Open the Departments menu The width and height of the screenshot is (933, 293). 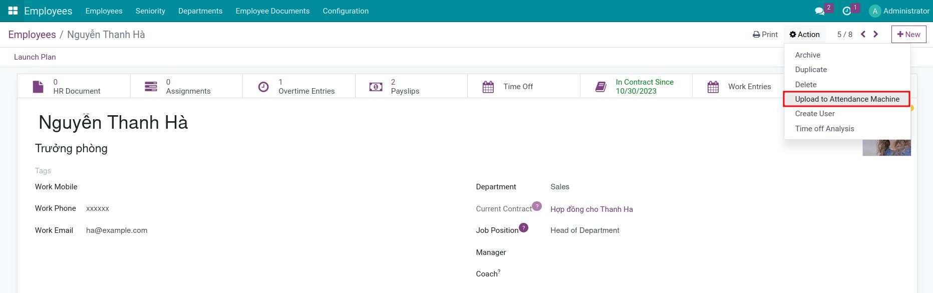coord(200,11)
